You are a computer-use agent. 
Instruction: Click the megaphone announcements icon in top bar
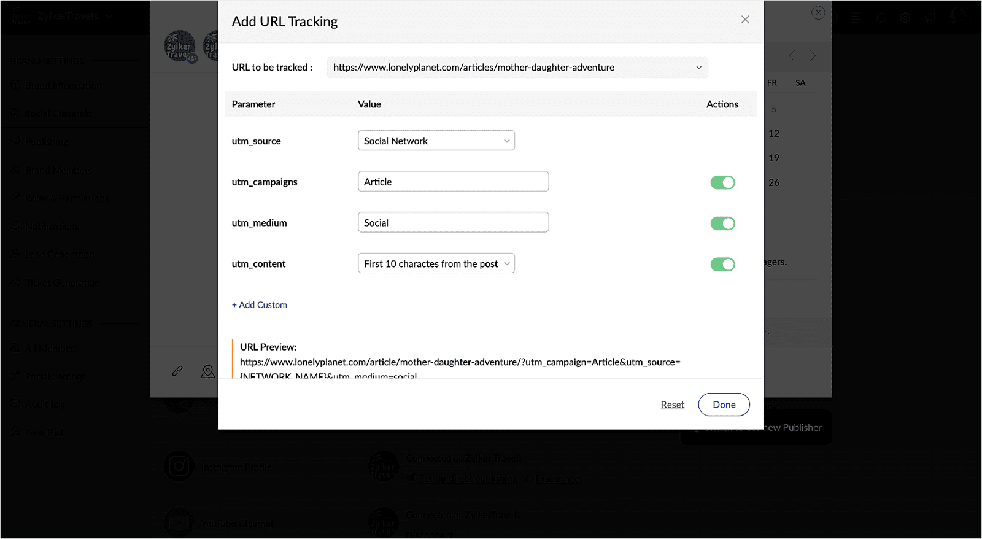click(930, 17)
